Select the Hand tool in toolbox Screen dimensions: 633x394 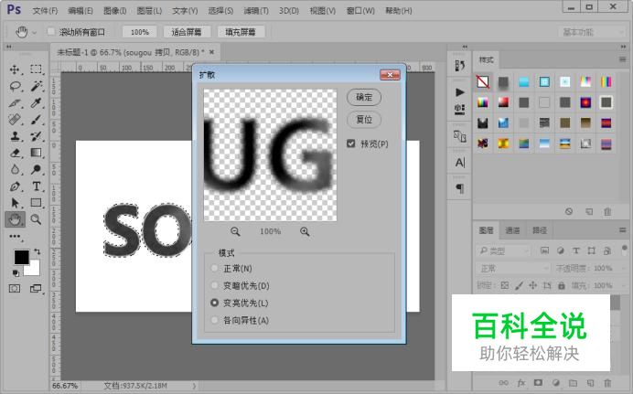coord(15,219)
